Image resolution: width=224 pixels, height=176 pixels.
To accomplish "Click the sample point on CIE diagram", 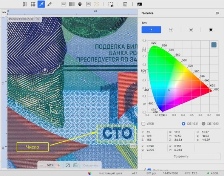I will (169, 90).
